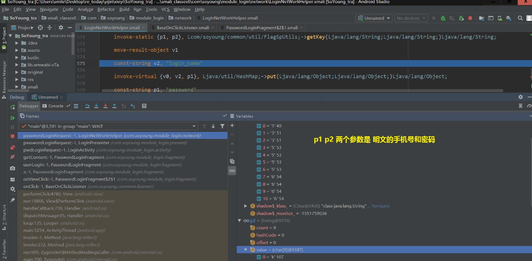
Task: Open debug settings gear in the debug sidebar
Action: coord(12,189)
